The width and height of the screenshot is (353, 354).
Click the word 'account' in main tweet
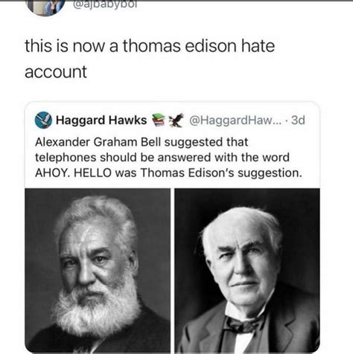56,72
